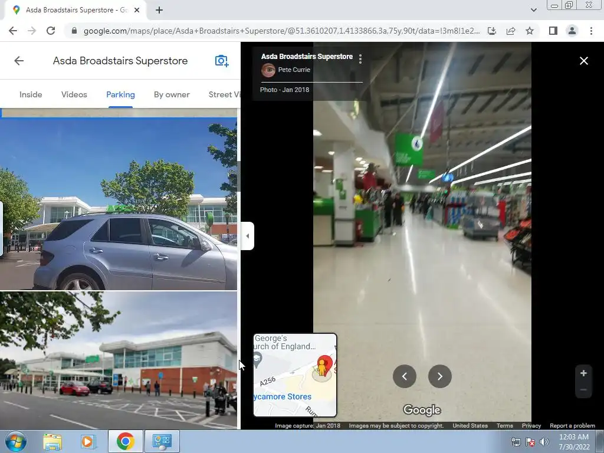Open the Action Center flag icon

point(530,442)
